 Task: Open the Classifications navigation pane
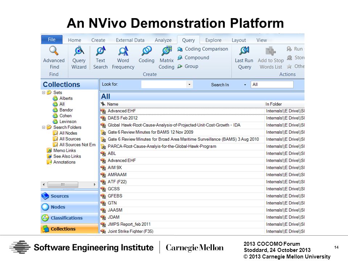[70, 218]
